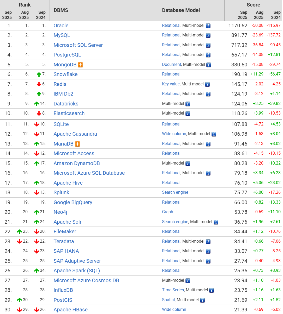Viewport: 283px width, 314px height.
Task: Click the Graph model link for Neo4j
Action: click(x=167, y=212)
